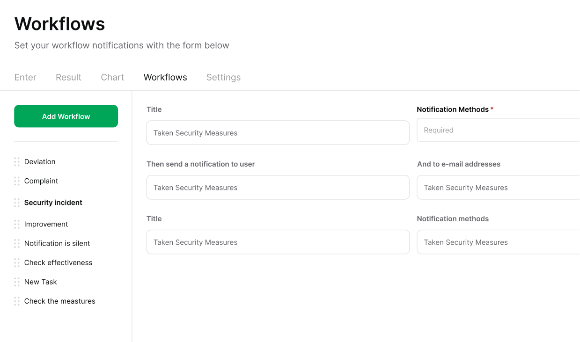Screen dimensions: 580x342
Task: Grab the drag handle beside Check the meastures
Action: 17,301
